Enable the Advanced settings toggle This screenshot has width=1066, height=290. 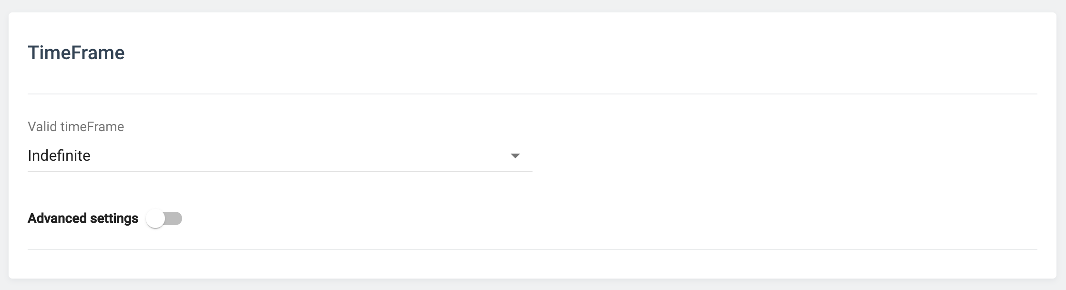164,219
